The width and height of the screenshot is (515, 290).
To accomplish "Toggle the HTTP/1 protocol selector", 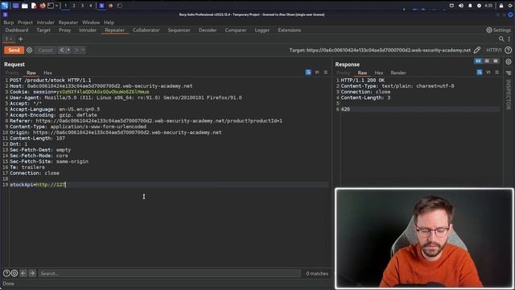I will pyautogui.click(x=493, y=50).
